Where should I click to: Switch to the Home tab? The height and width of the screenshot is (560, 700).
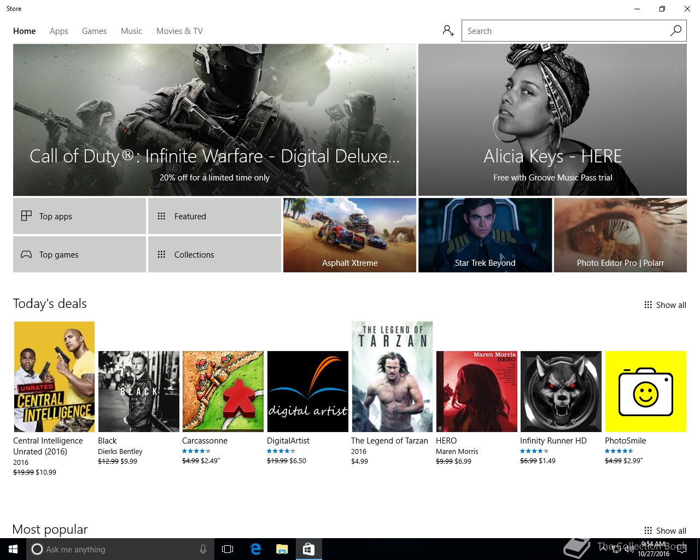tap(25, 31)
